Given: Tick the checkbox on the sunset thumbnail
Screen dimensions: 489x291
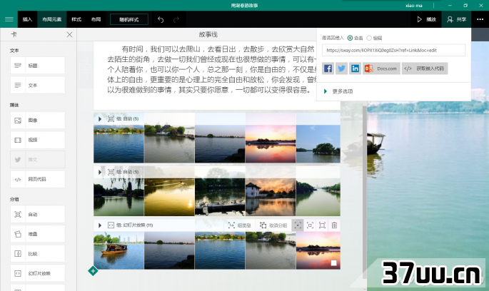Looking at the screenshot, I should tap(333, 263).
